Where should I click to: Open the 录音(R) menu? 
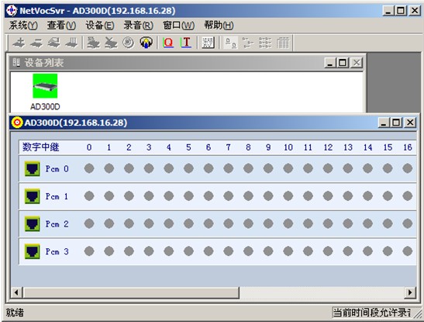tap(138, 26)
